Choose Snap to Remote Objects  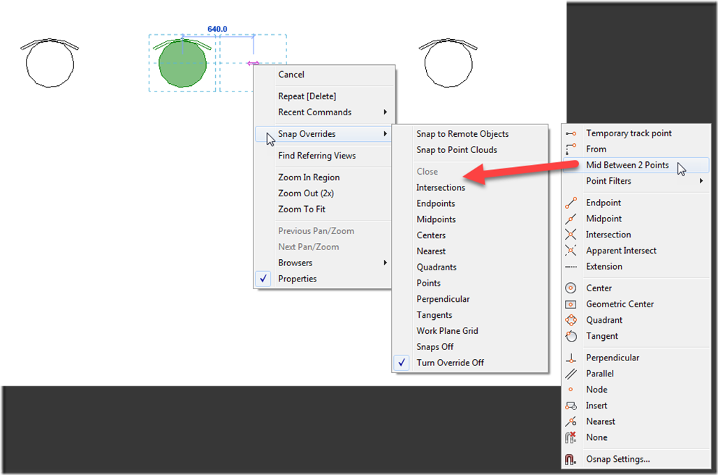pyautogui.click(x=462, y=134)
